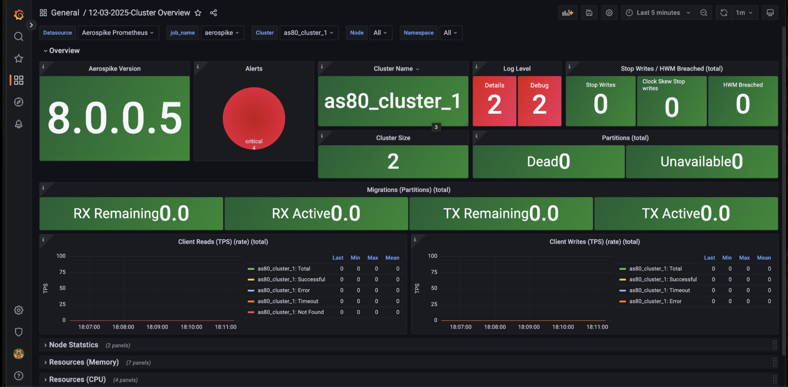Toggle Not Found series in Client Reads legend
The width and height of the screenshot is (788, 387).
pos(291,312)
